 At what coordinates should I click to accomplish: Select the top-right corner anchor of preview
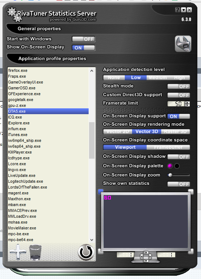coord(191,191)
